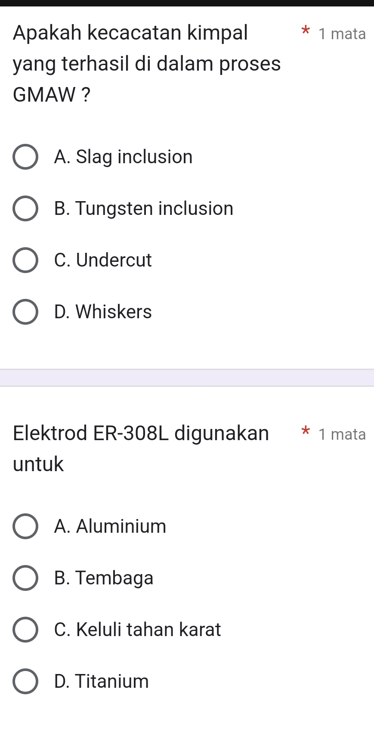Image resolution: width=374 pixels, height=733 pixels.
Task: Select the radio button for Titanium
Action: tap(25, 681)
